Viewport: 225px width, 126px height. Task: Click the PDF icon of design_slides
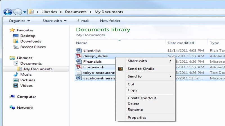click(x=79, y=56)
